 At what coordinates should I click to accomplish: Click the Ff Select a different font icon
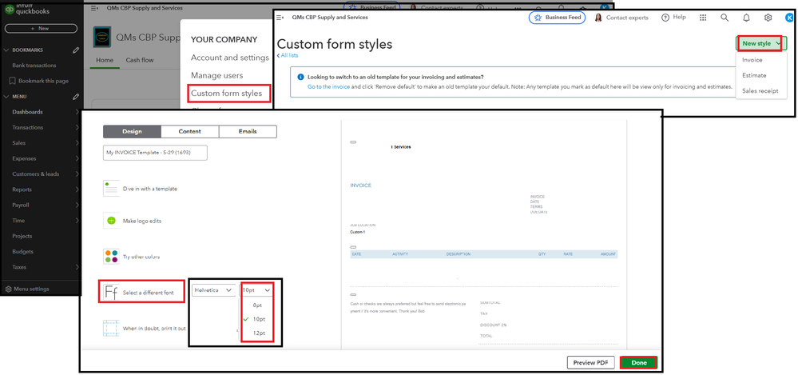111,293
